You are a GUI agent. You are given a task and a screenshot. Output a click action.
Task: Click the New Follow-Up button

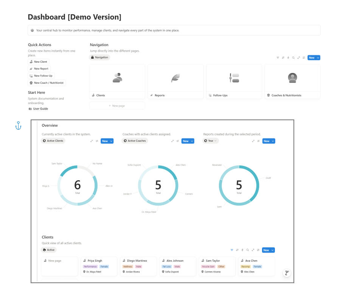(41, 76)
